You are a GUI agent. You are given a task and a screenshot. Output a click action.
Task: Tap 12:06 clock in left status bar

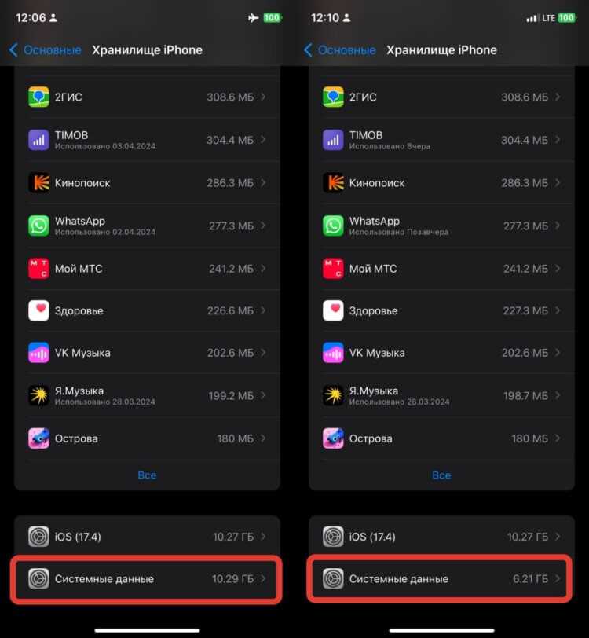[31, 18]
